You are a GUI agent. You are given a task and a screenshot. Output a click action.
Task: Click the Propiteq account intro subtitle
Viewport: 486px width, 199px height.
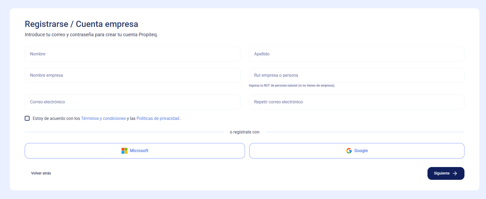(x=91, y=35)
